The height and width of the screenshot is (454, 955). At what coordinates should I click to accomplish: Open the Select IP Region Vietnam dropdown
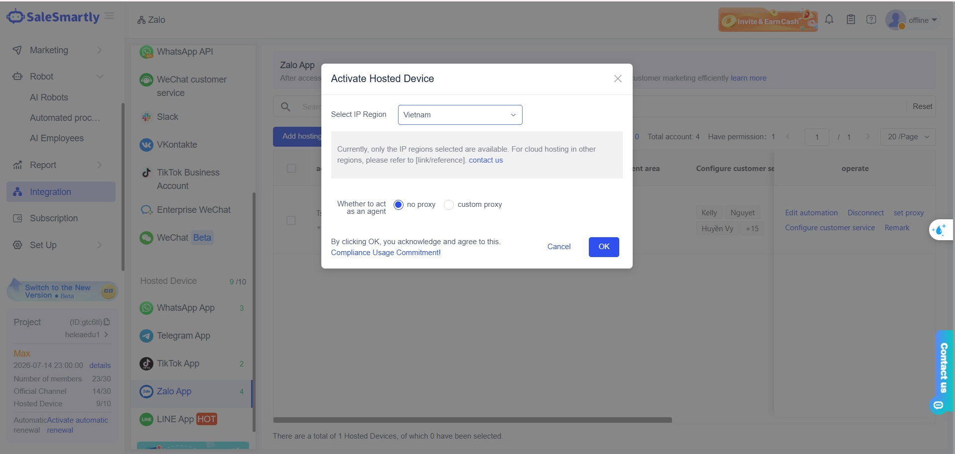460,115
